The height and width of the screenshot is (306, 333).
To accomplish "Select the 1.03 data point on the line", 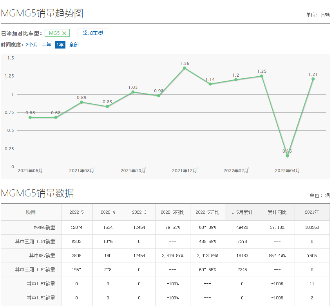I will (x=133, y=92).
